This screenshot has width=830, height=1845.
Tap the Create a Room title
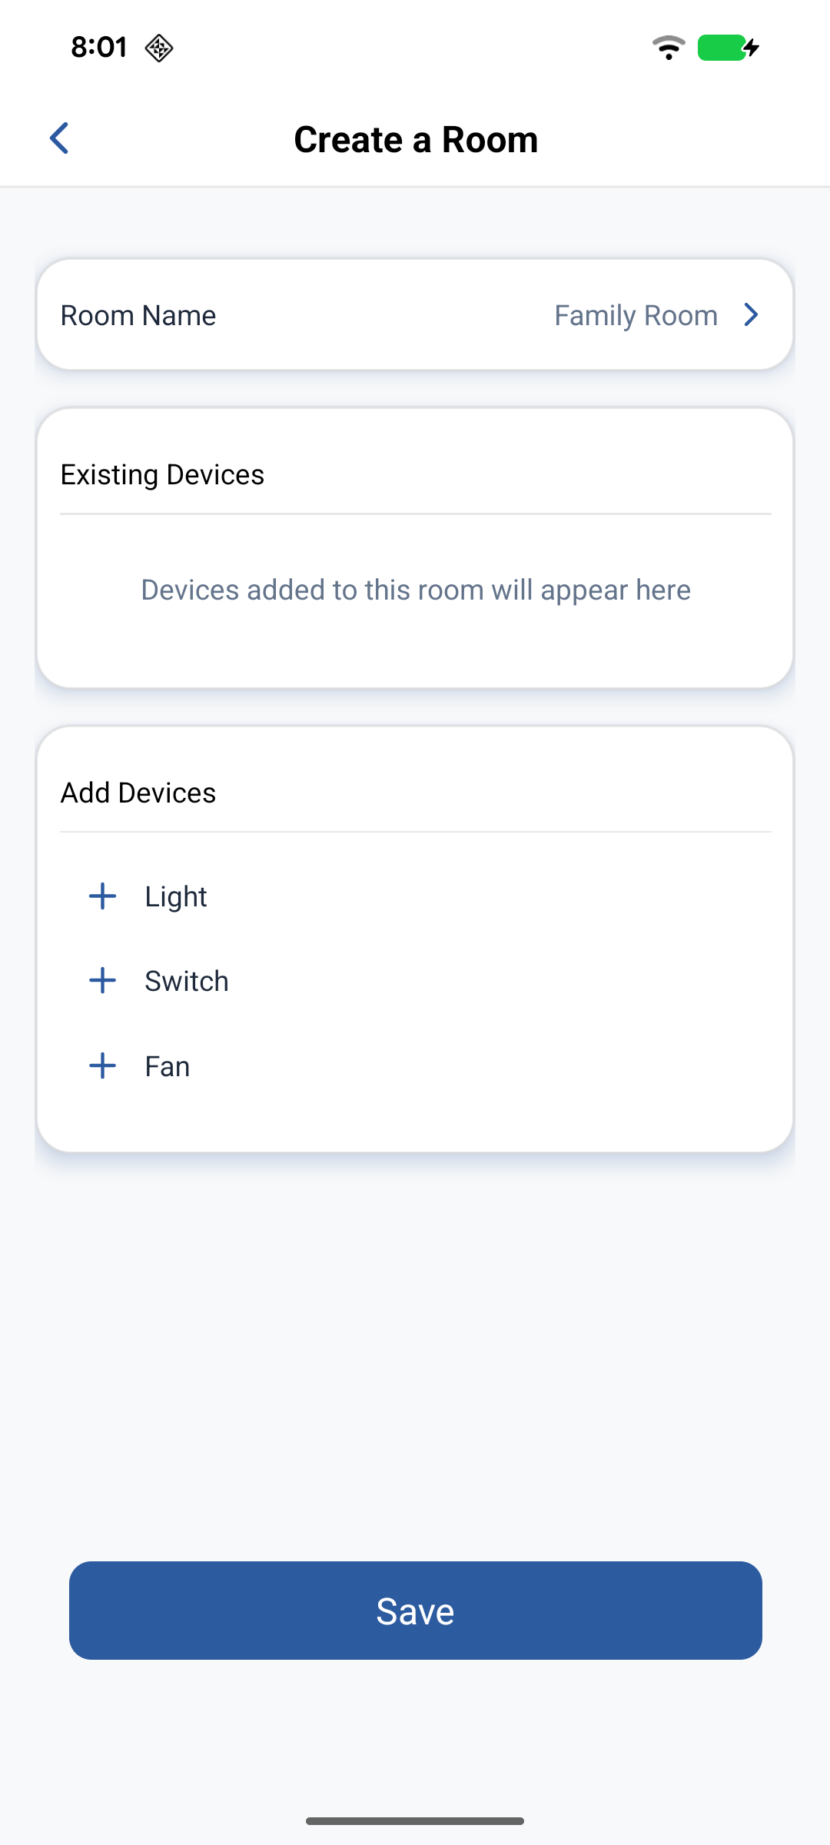pyautogui.click(x=416, y=140)
